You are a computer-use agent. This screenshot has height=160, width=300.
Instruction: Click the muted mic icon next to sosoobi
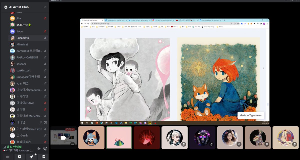[x=45, y=64]
